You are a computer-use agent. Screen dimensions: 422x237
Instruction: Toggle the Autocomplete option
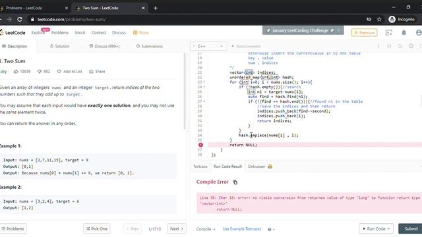246,46
